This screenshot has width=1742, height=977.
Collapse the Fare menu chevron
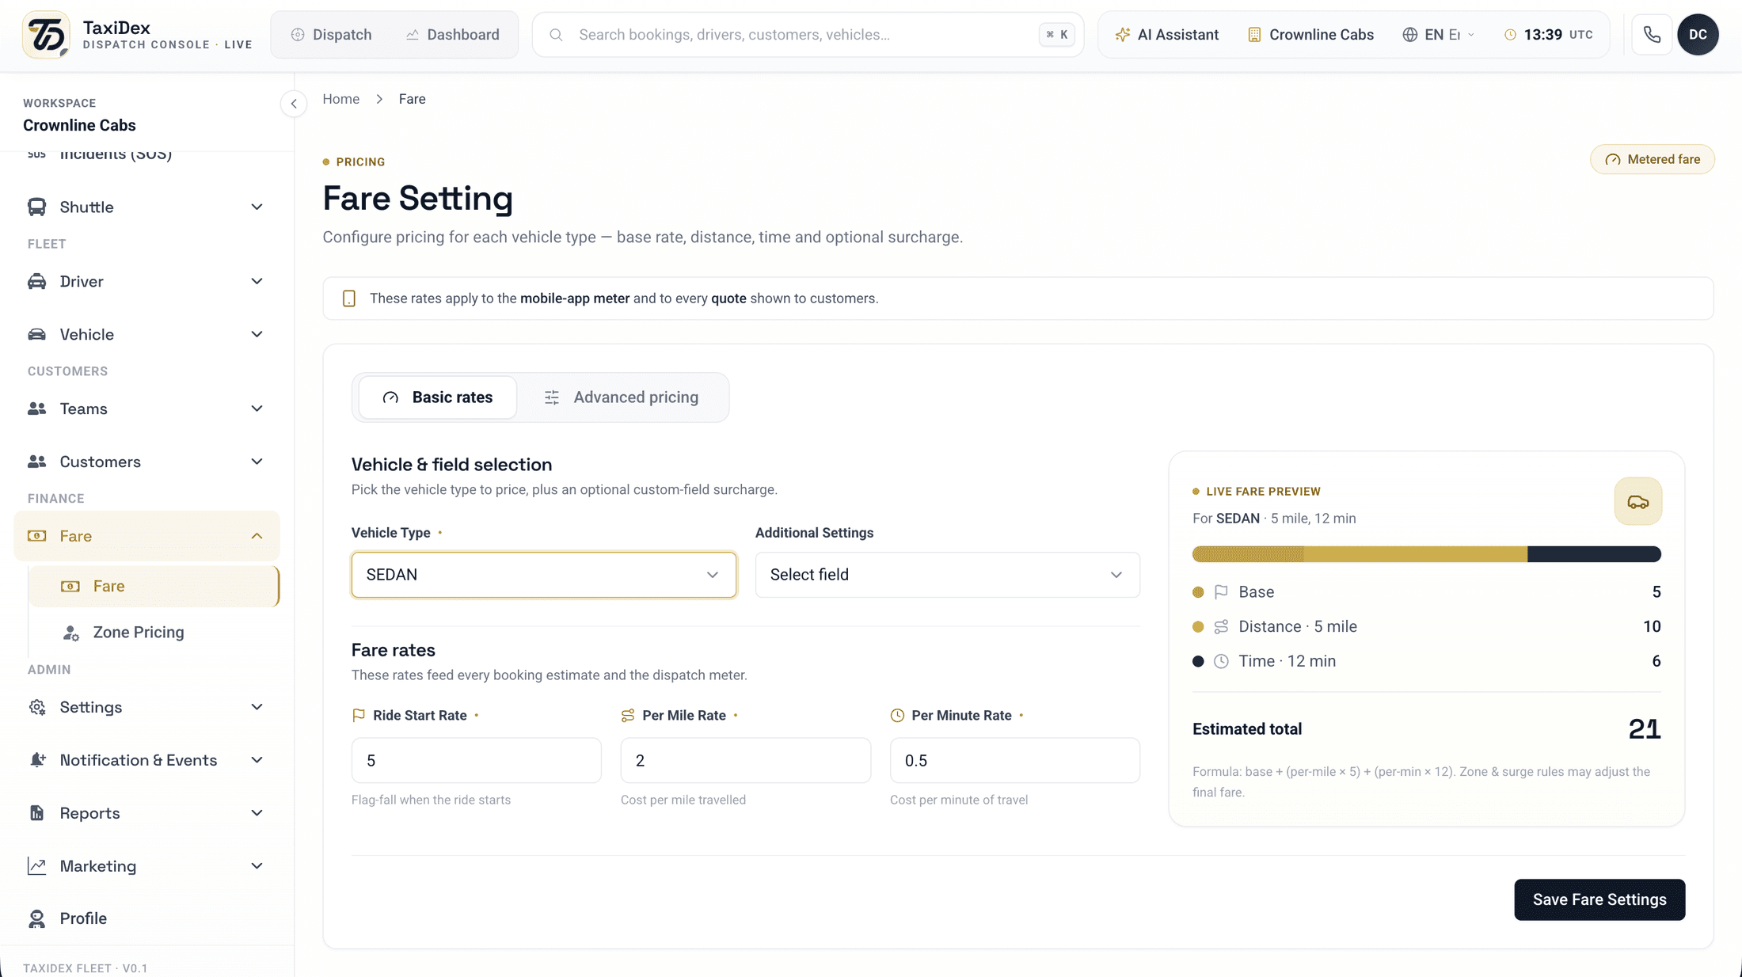257,536
